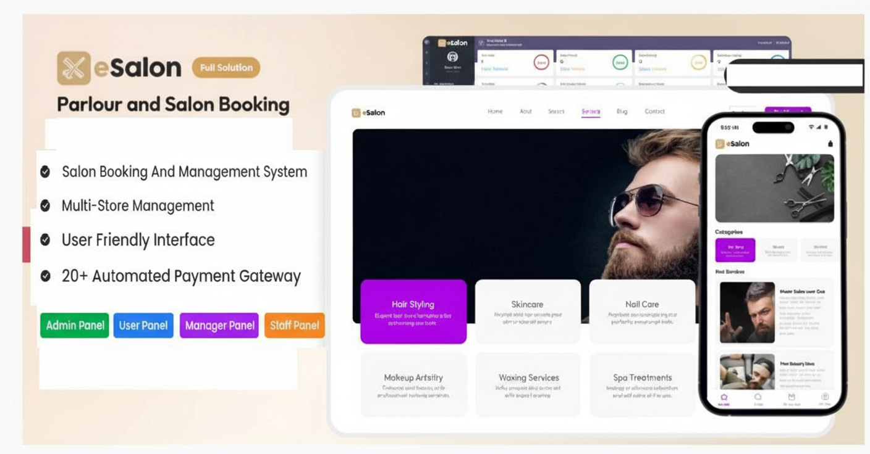The width and height of the screenshot is (870, 454).
Task: Tap the scissors banner image on phone
Action: tap(774, 188)
